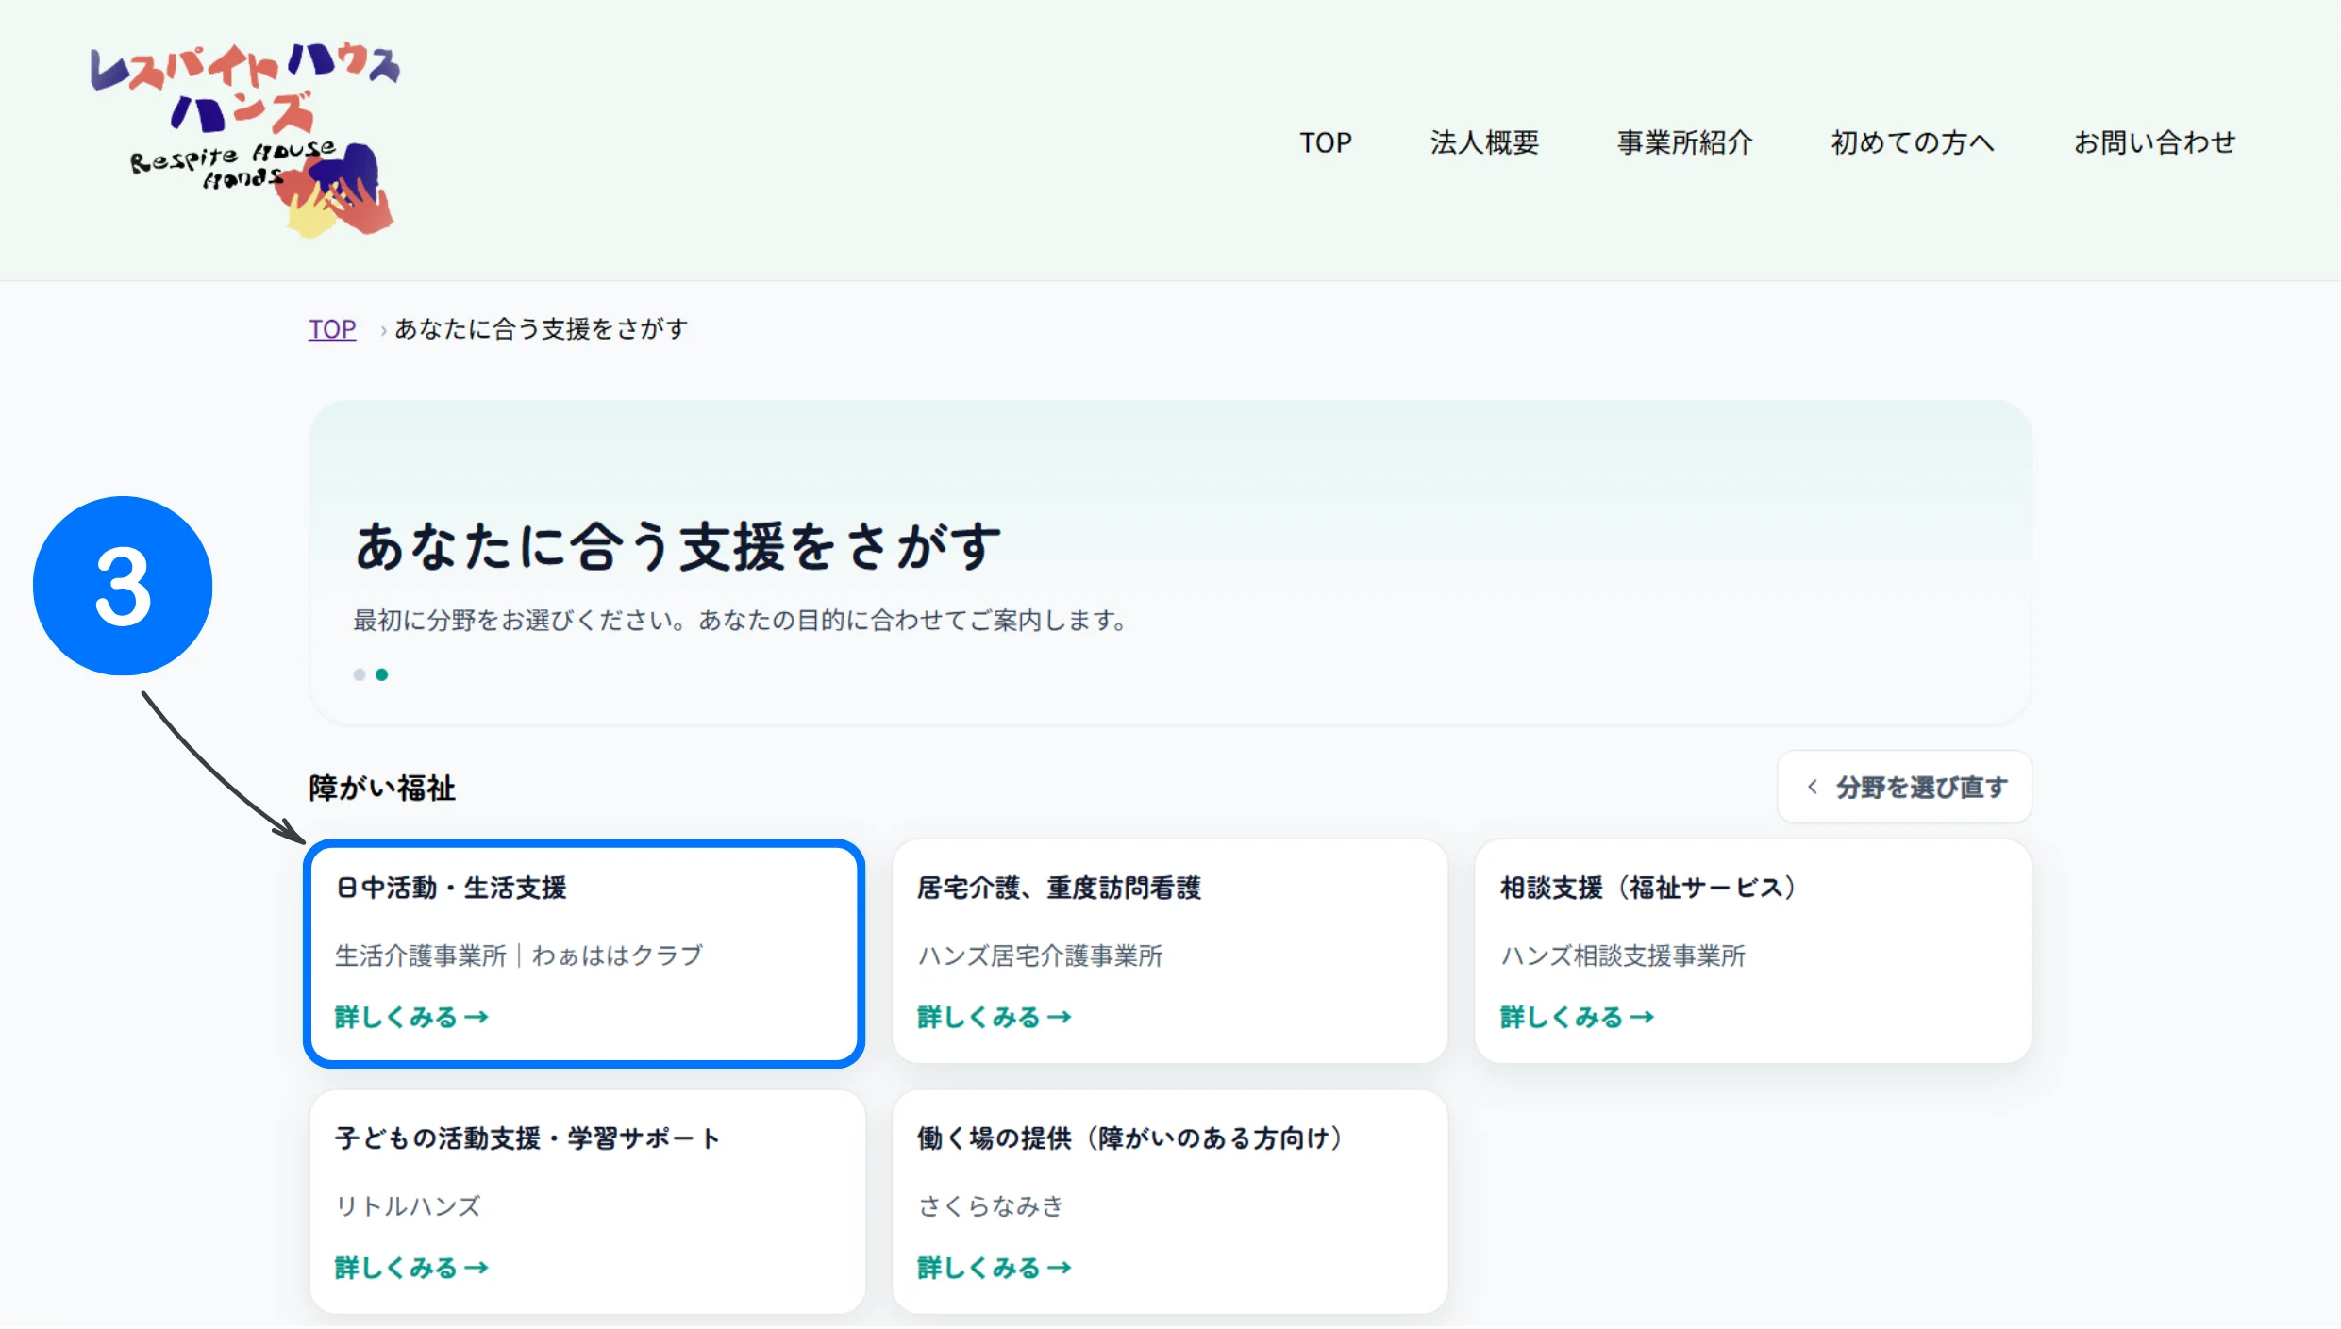Viewport: 2341px width, 1329px height.
Task: Click the 分野を選び直す button
Action: point(1904,787)
